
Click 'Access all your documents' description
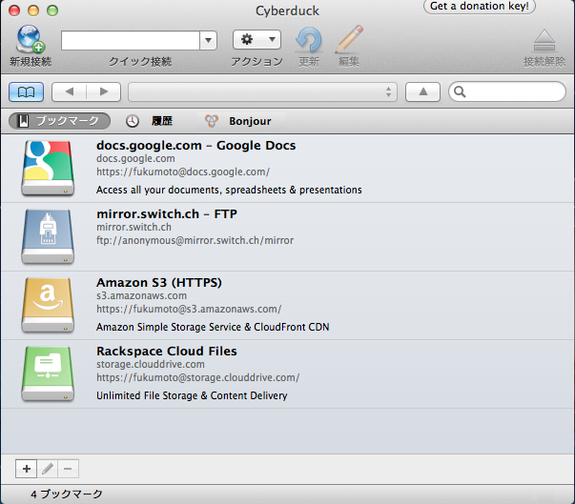229,190
